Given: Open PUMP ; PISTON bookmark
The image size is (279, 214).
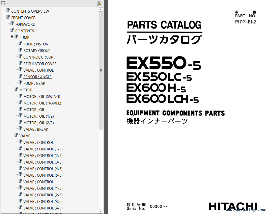Looking at the screenshot, I should tap(36, 44).
